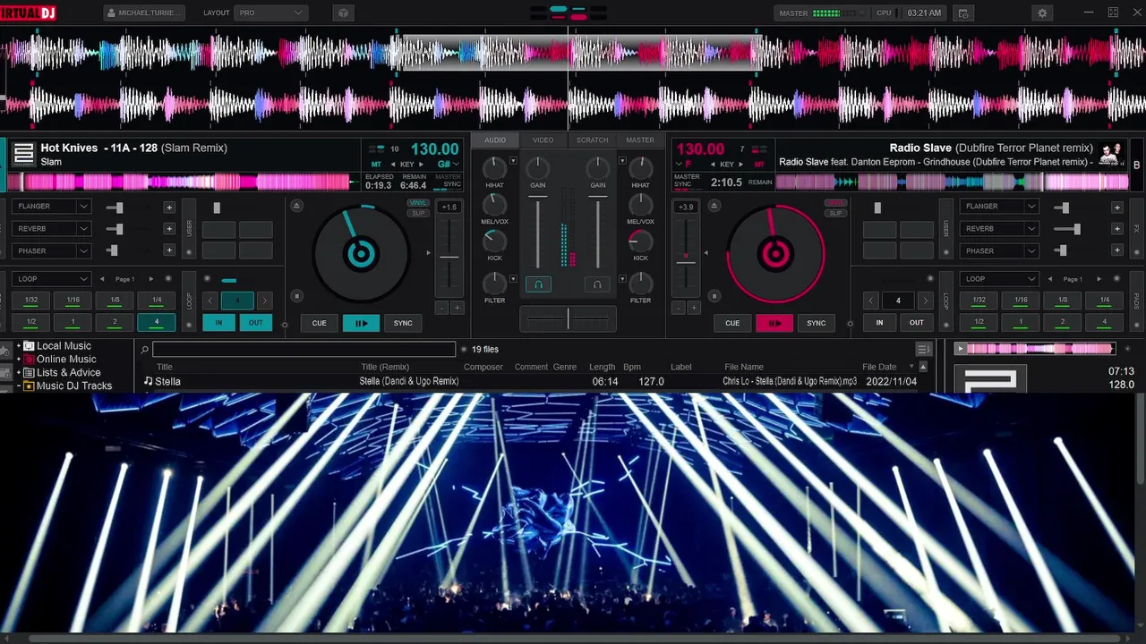Open right deck PHASER effect dropdown
Image resolution: width=1146 pixels, height=644 pixels.
tap(999, 251)
